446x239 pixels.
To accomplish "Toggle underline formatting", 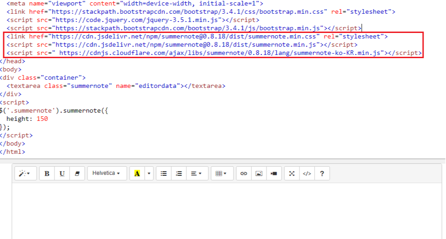I will point(62,173).
